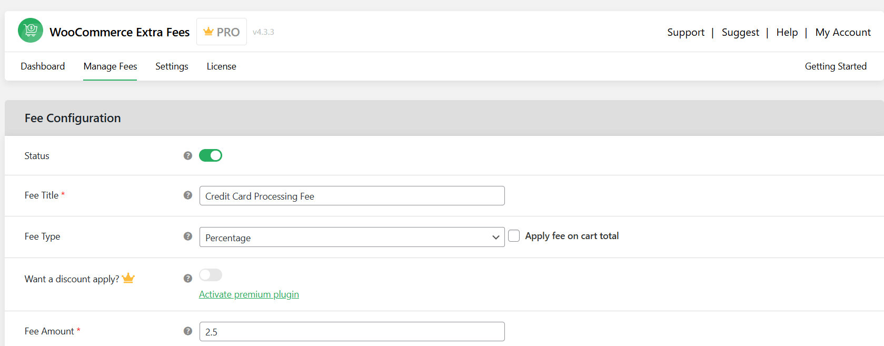The width and height of the screenshot is (884, 346).
Task: Click the Activate premium plugin link
Action: pos(249,294)
